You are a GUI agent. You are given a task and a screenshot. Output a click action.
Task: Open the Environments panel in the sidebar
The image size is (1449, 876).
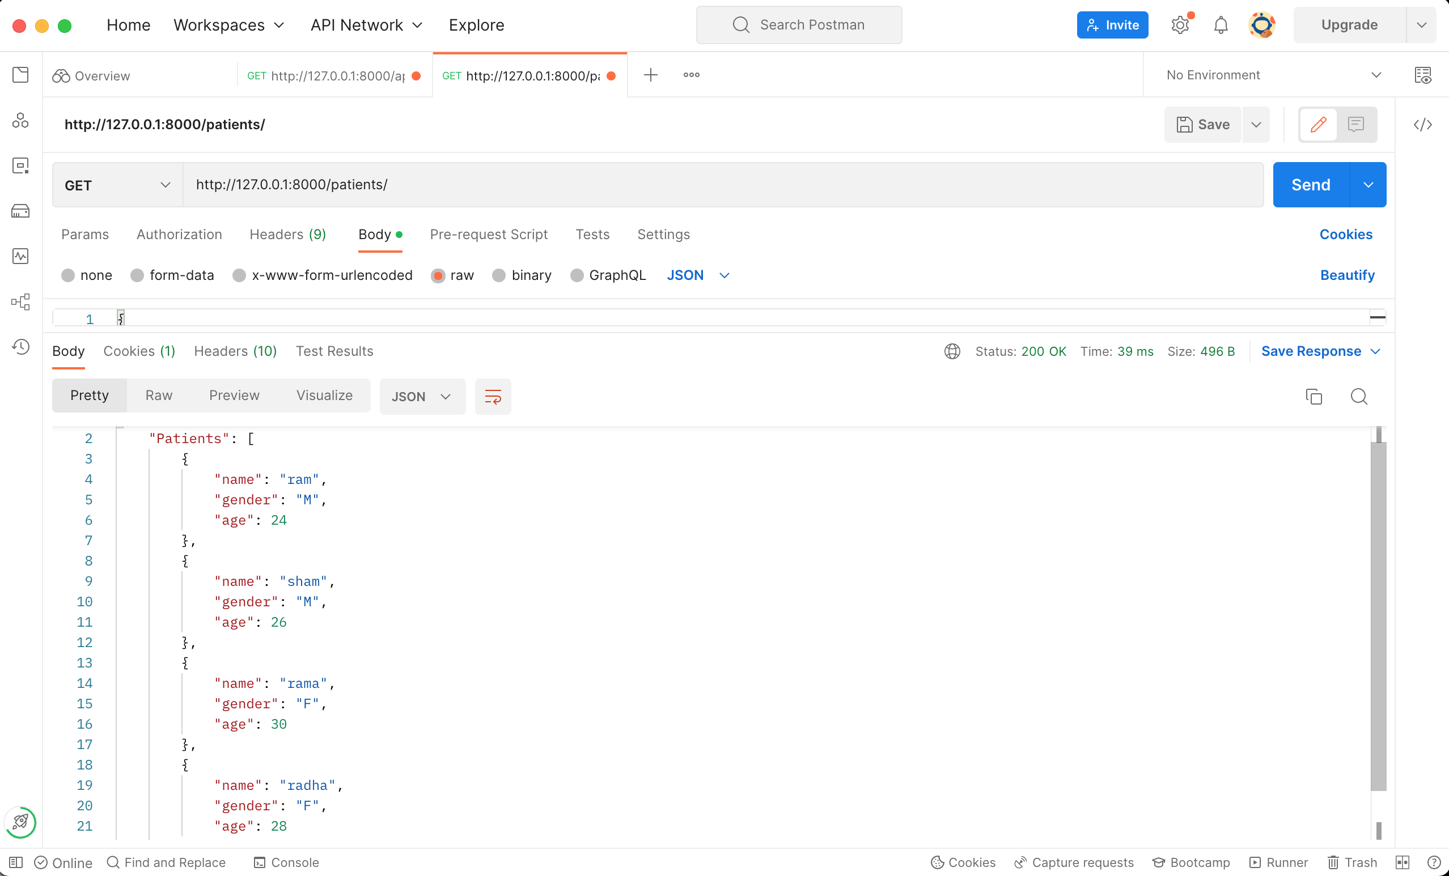pos(20,165)
